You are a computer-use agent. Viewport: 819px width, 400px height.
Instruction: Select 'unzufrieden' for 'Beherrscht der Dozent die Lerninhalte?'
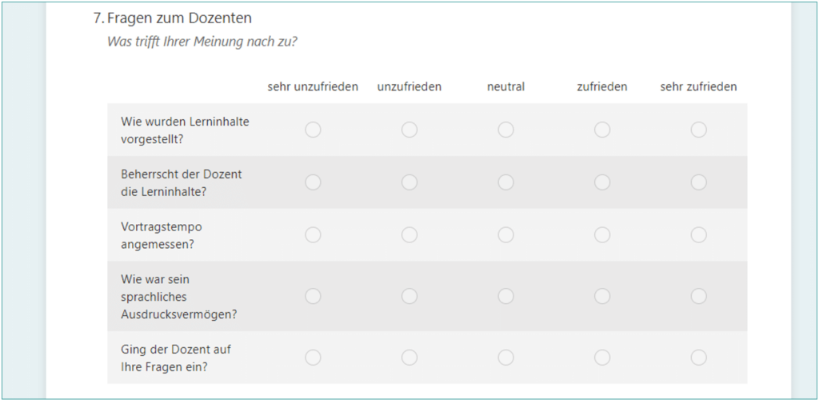pos(409,182)
